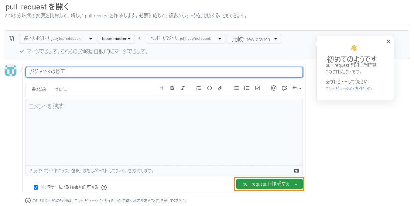Open the base repository jupyter/notebook dropdown

point(58,39)
